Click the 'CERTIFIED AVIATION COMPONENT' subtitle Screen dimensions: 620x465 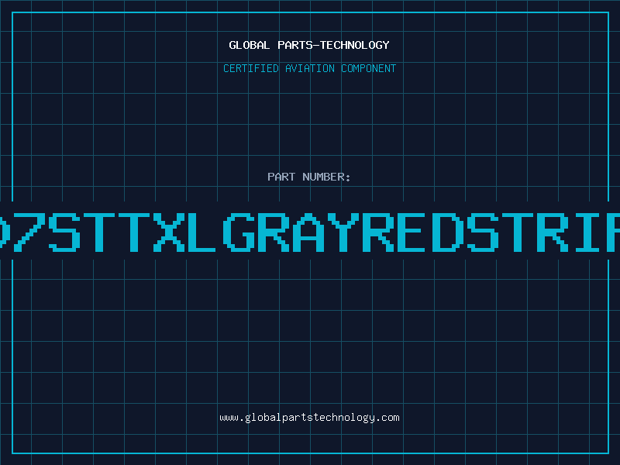tap(309, 68)
